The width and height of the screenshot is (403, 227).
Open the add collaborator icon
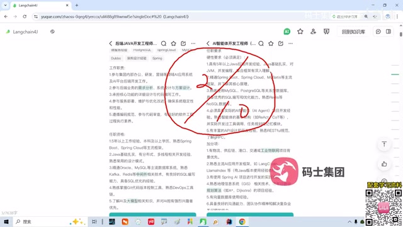313,32
